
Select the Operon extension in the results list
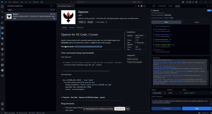coord(31,16)
